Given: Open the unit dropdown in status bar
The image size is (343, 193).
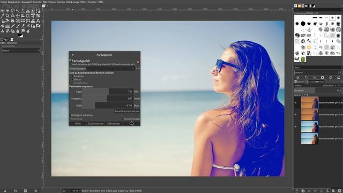Looking at the screenshot, I should point(65,191).
